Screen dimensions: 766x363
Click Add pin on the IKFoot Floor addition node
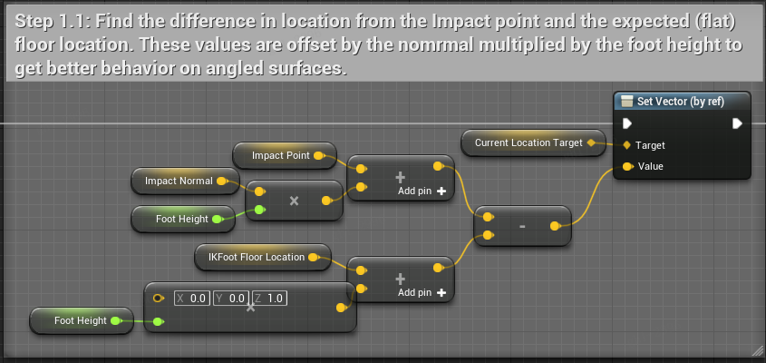click(x=422, y=293)
